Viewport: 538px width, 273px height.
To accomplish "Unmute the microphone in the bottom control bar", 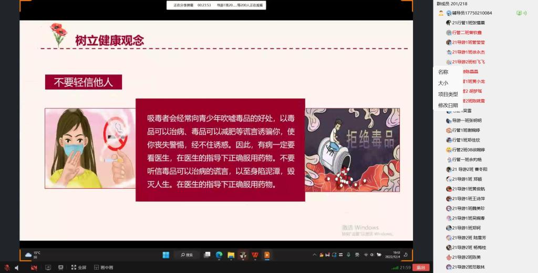I will (x=7, y=268).
